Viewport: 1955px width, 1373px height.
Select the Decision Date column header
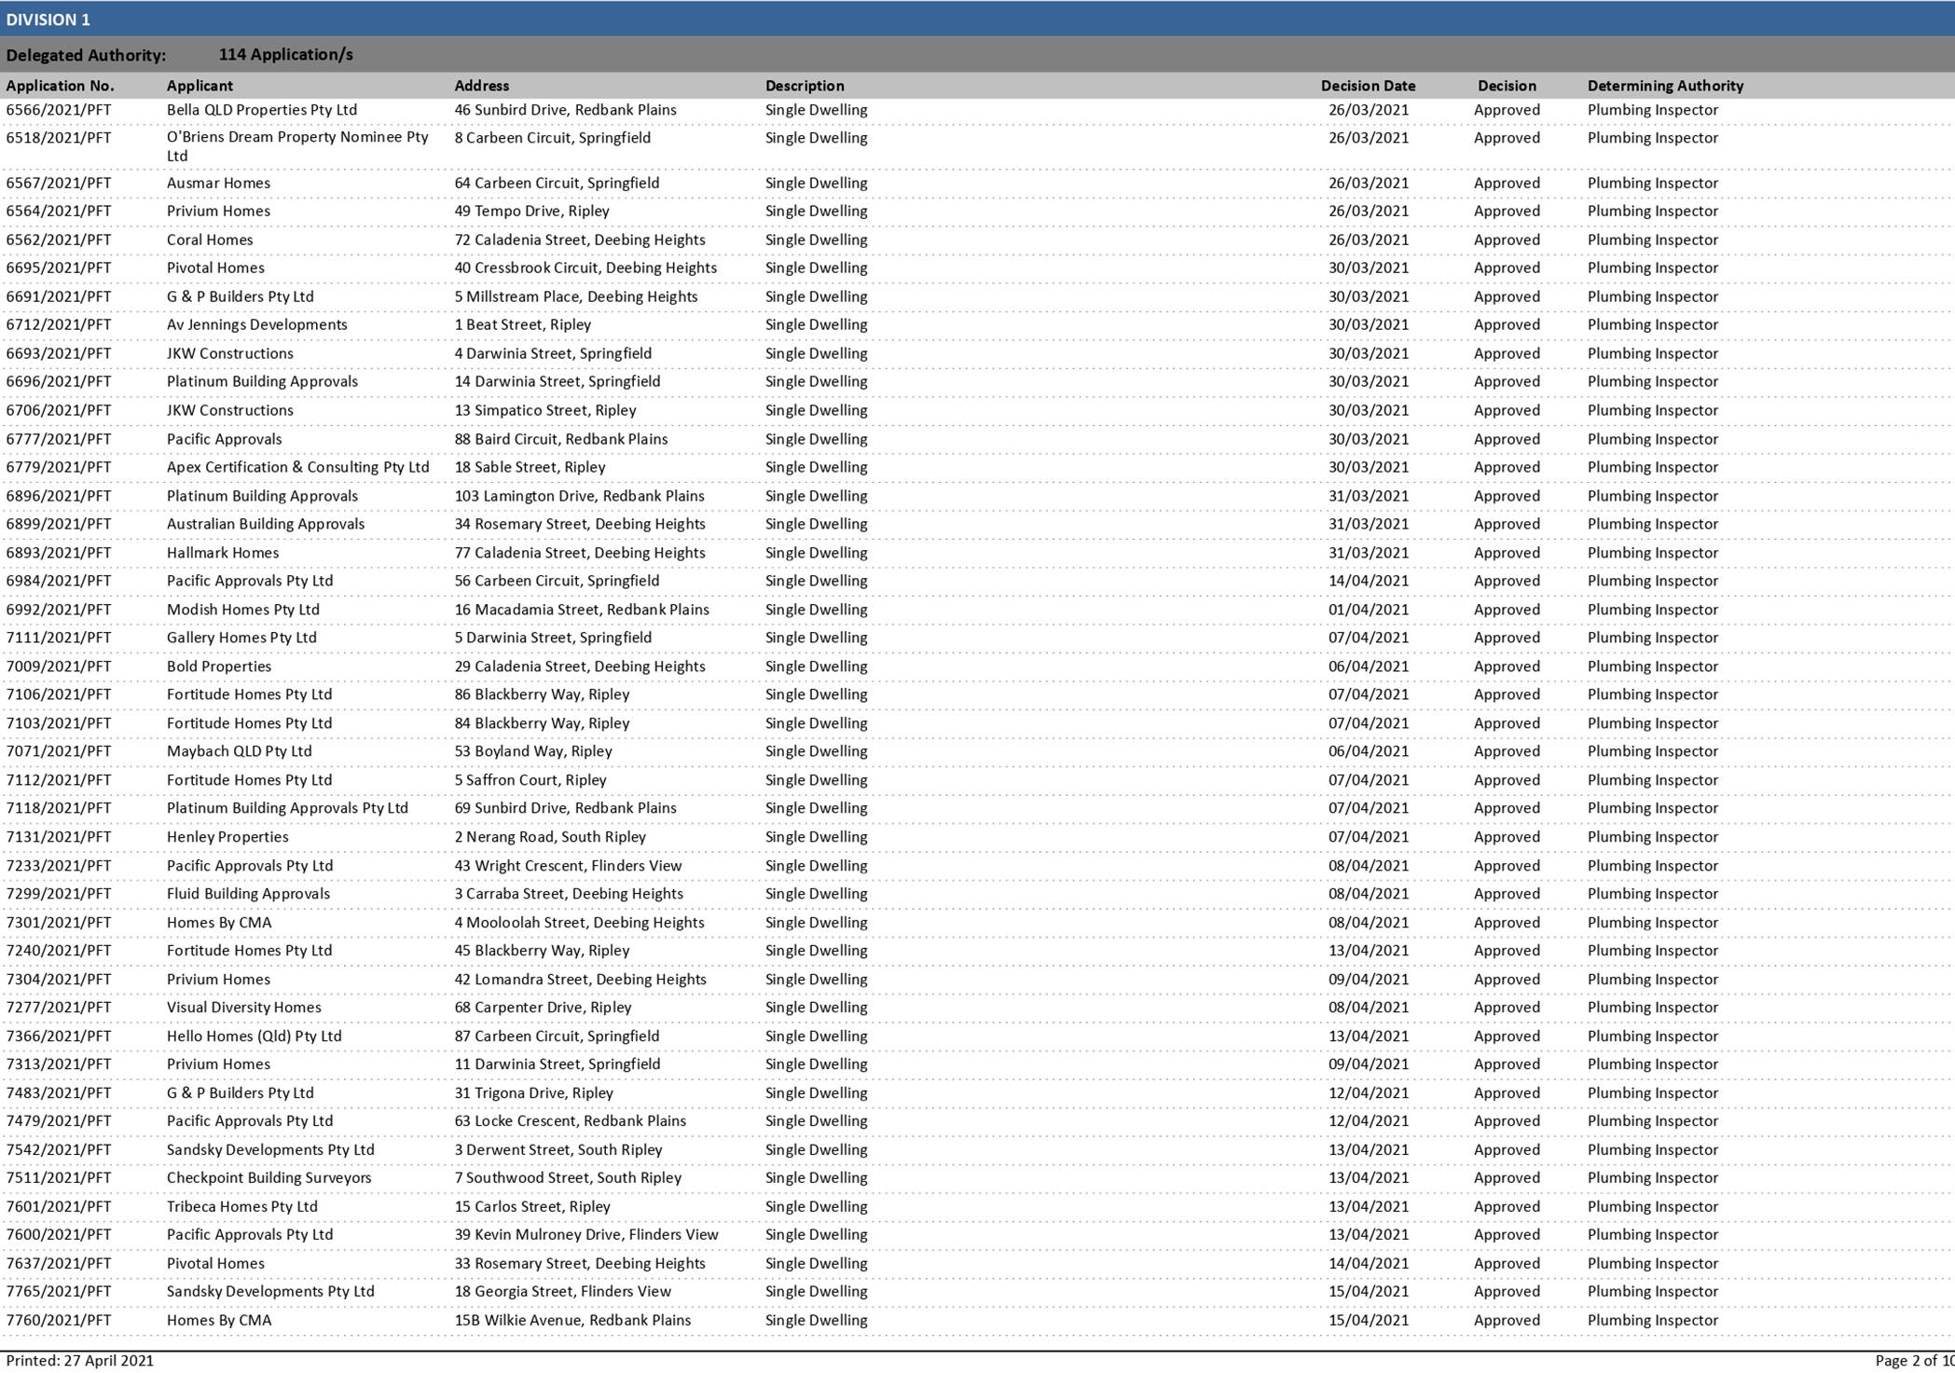1369,85
